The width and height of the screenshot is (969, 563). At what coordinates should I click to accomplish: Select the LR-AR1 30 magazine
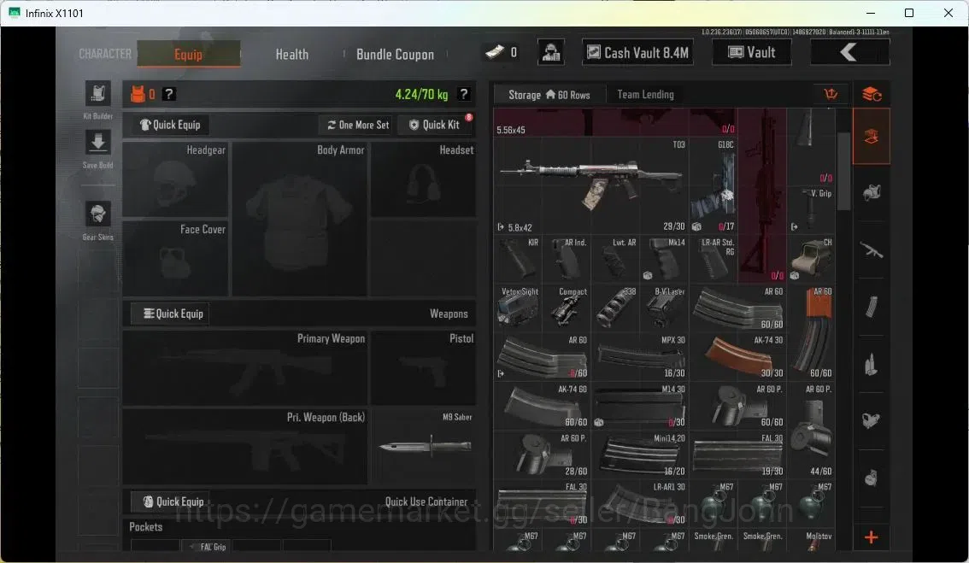tap(640, 504)
